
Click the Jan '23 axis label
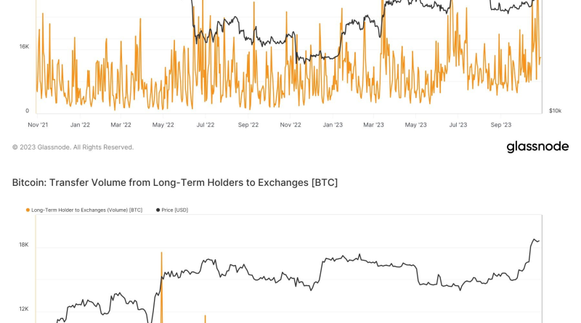(333, 125)
